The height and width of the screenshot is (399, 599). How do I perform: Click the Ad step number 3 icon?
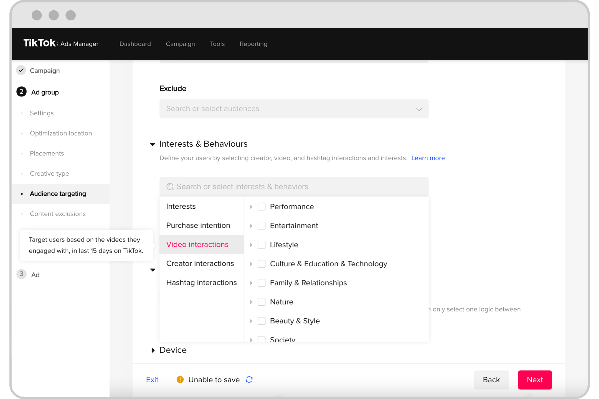click(x=21, y=274)
